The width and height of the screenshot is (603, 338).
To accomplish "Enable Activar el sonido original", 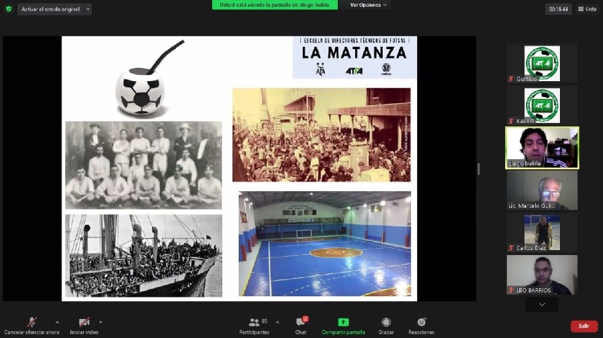I will pyautogui.click(x=50, y=9).
